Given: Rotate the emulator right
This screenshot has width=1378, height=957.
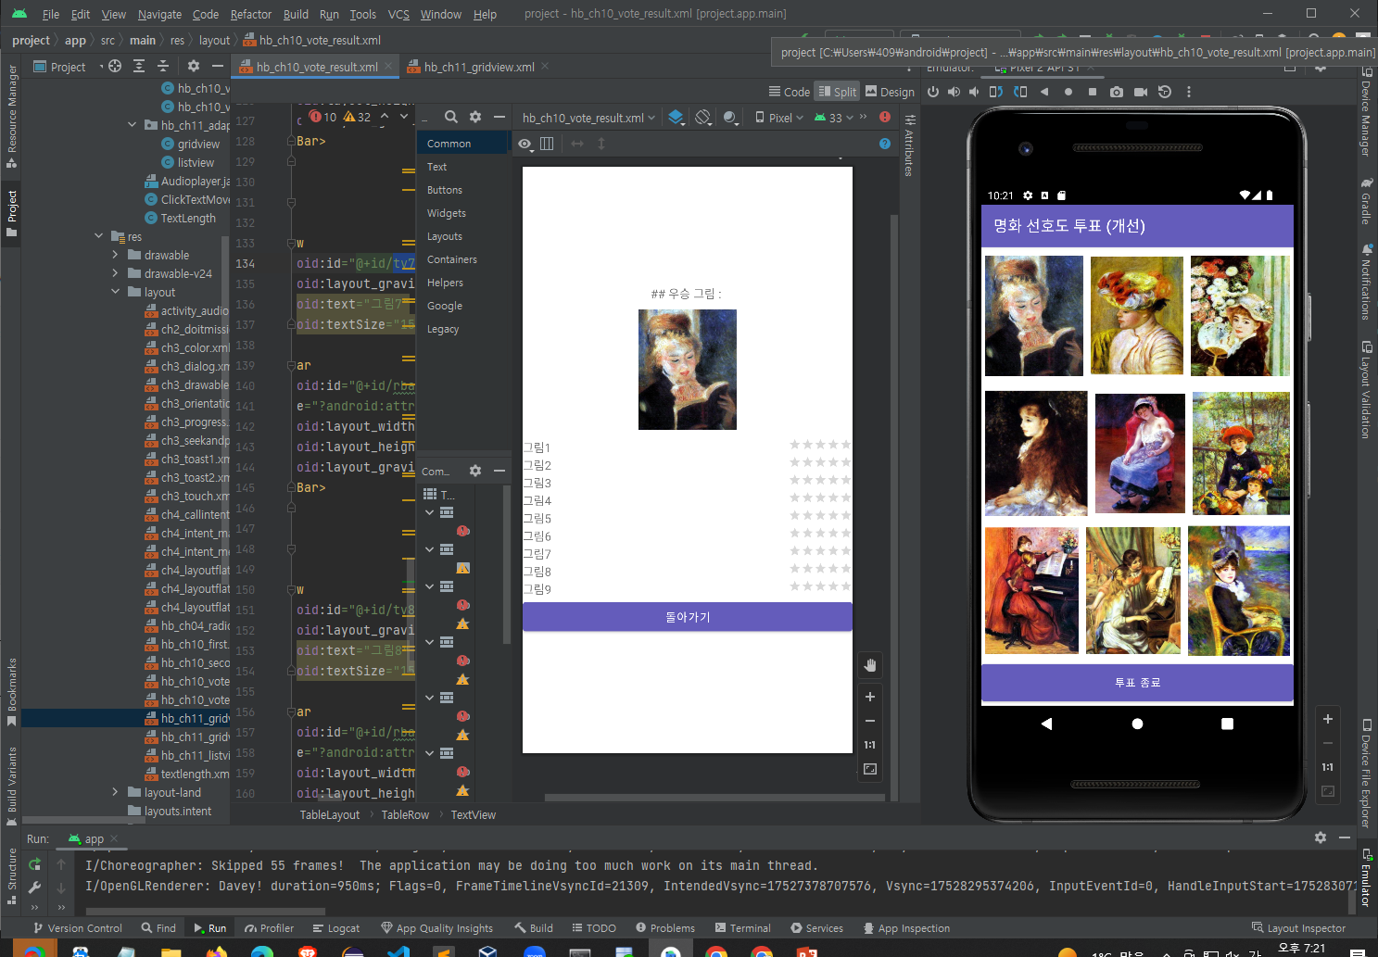Looking at the screenshot, I should [1020, 92].
